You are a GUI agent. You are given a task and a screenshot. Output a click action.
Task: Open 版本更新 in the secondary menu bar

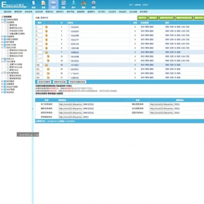[x=144, y=12]
